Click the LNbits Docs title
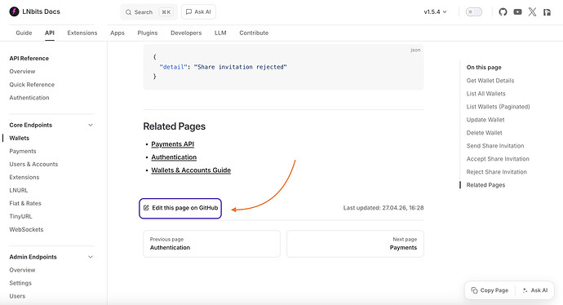The height and width of the screenshot is (305, 563). 41,11
